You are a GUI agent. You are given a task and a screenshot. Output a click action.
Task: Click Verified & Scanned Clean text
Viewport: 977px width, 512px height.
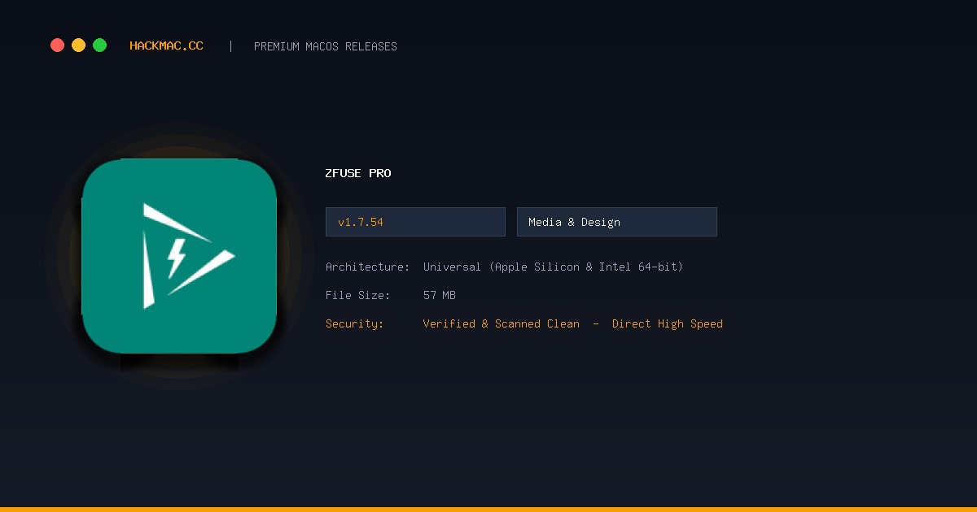pyautogui.click(x=502, y=323)
